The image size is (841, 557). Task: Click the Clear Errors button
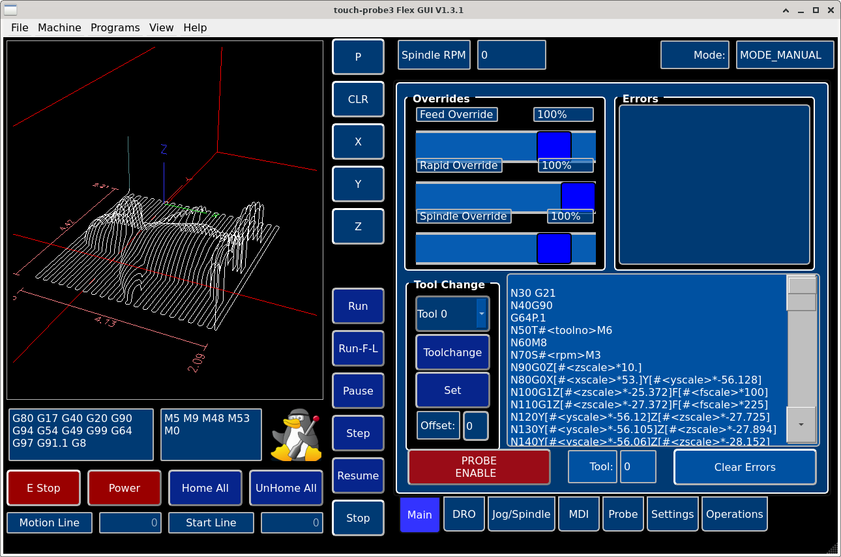coord(745,467)
